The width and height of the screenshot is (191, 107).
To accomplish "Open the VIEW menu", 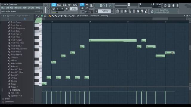I will 24,8.
